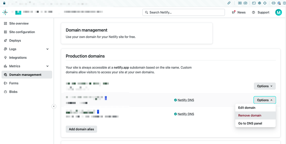Screen dimensions: 286x144
Task: Select Edit domain from menu
Action: 247,108
